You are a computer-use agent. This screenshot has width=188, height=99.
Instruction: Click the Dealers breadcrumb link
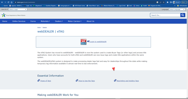tap(45, 27)
